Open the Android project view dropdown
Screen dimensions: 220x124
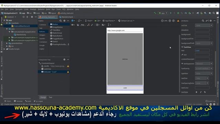click(x=10, y=17)
